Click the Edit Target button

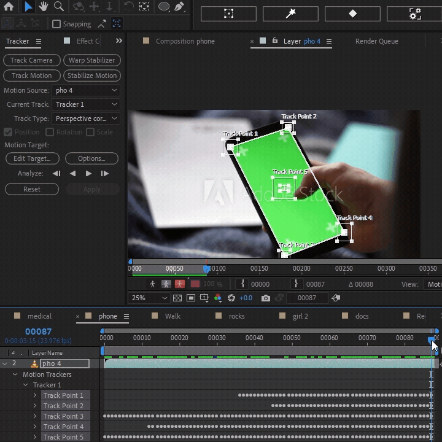(32, 158)
